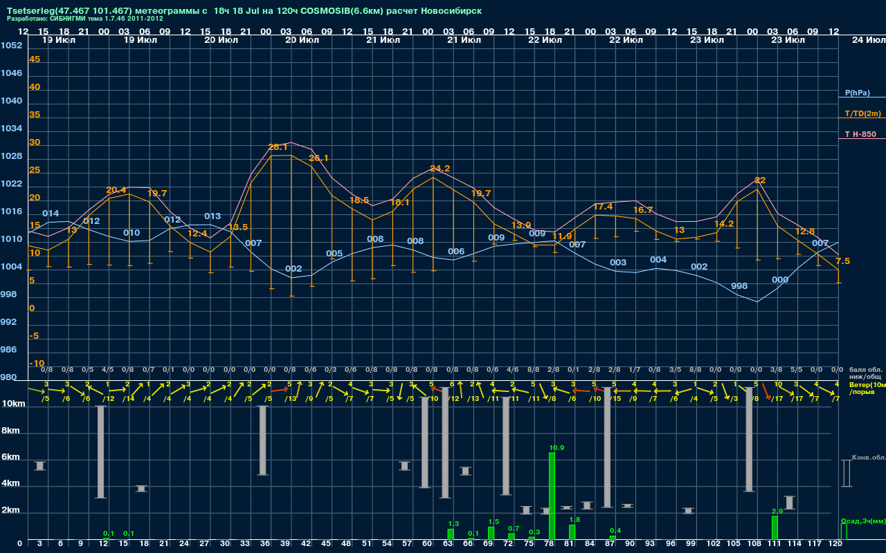Click the 0.4 precipitation value
This screenshot has width=886, height=553.
615,531
